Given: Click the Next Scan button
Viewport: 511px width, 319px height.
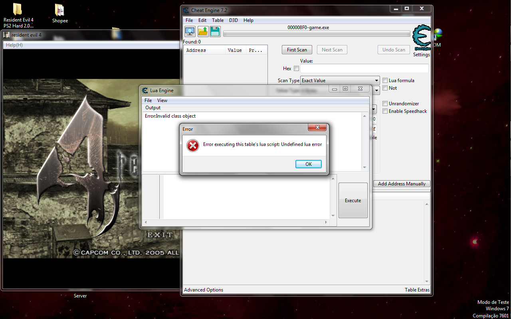Looking at the screenshot, I should [x=332, y=50].
